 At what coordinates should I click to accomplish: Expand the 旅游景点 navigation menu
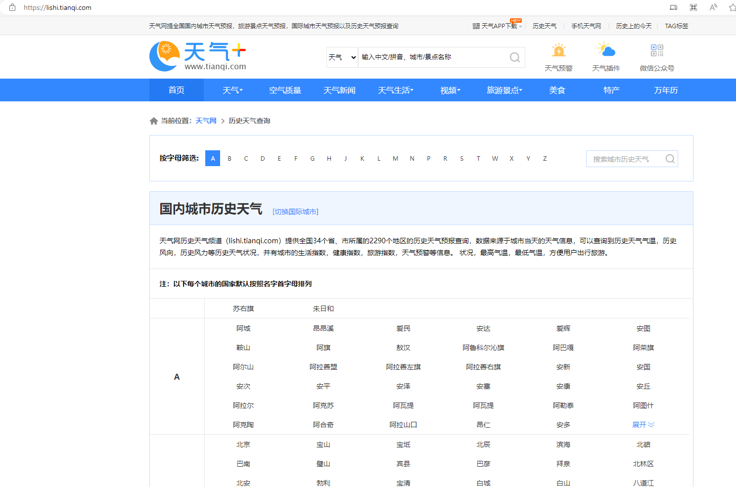[505, 90]
